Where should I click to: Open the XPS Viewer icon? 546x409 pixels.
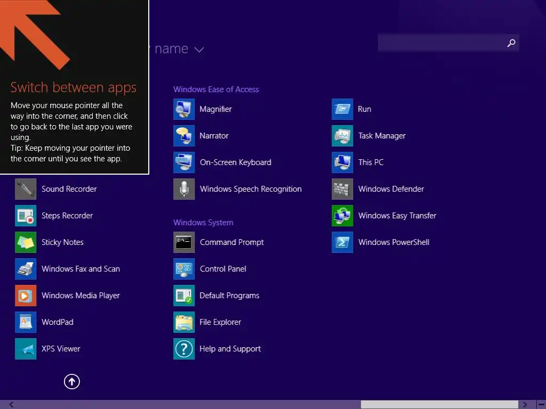click(26, 349)
